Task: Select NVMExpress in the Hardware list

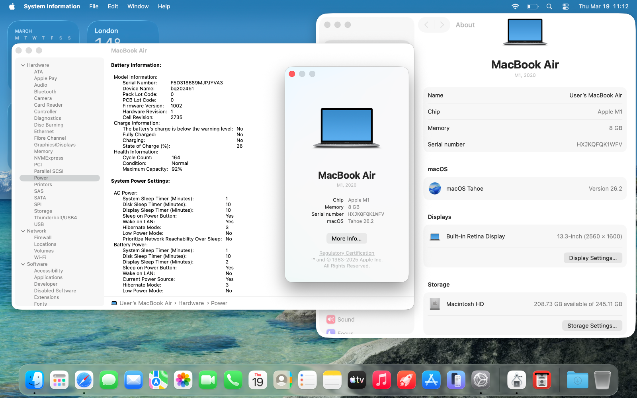Action: tap(49, 158)
